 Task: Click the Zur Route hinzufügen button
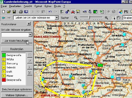(x=17, y=41)
